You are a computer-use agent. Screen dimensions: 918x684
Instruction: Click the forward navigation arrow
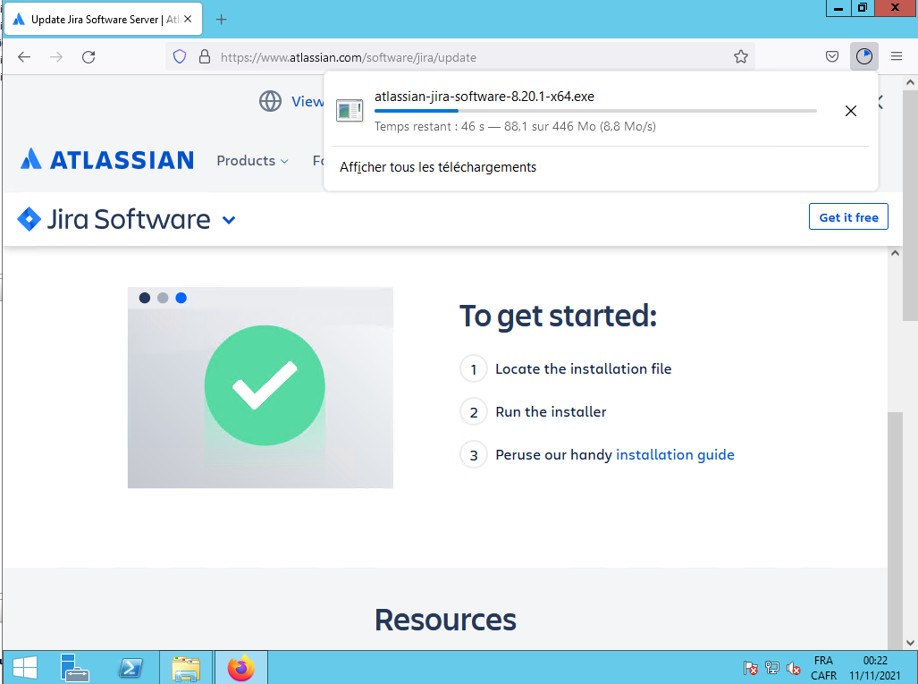tap(56, 57)
